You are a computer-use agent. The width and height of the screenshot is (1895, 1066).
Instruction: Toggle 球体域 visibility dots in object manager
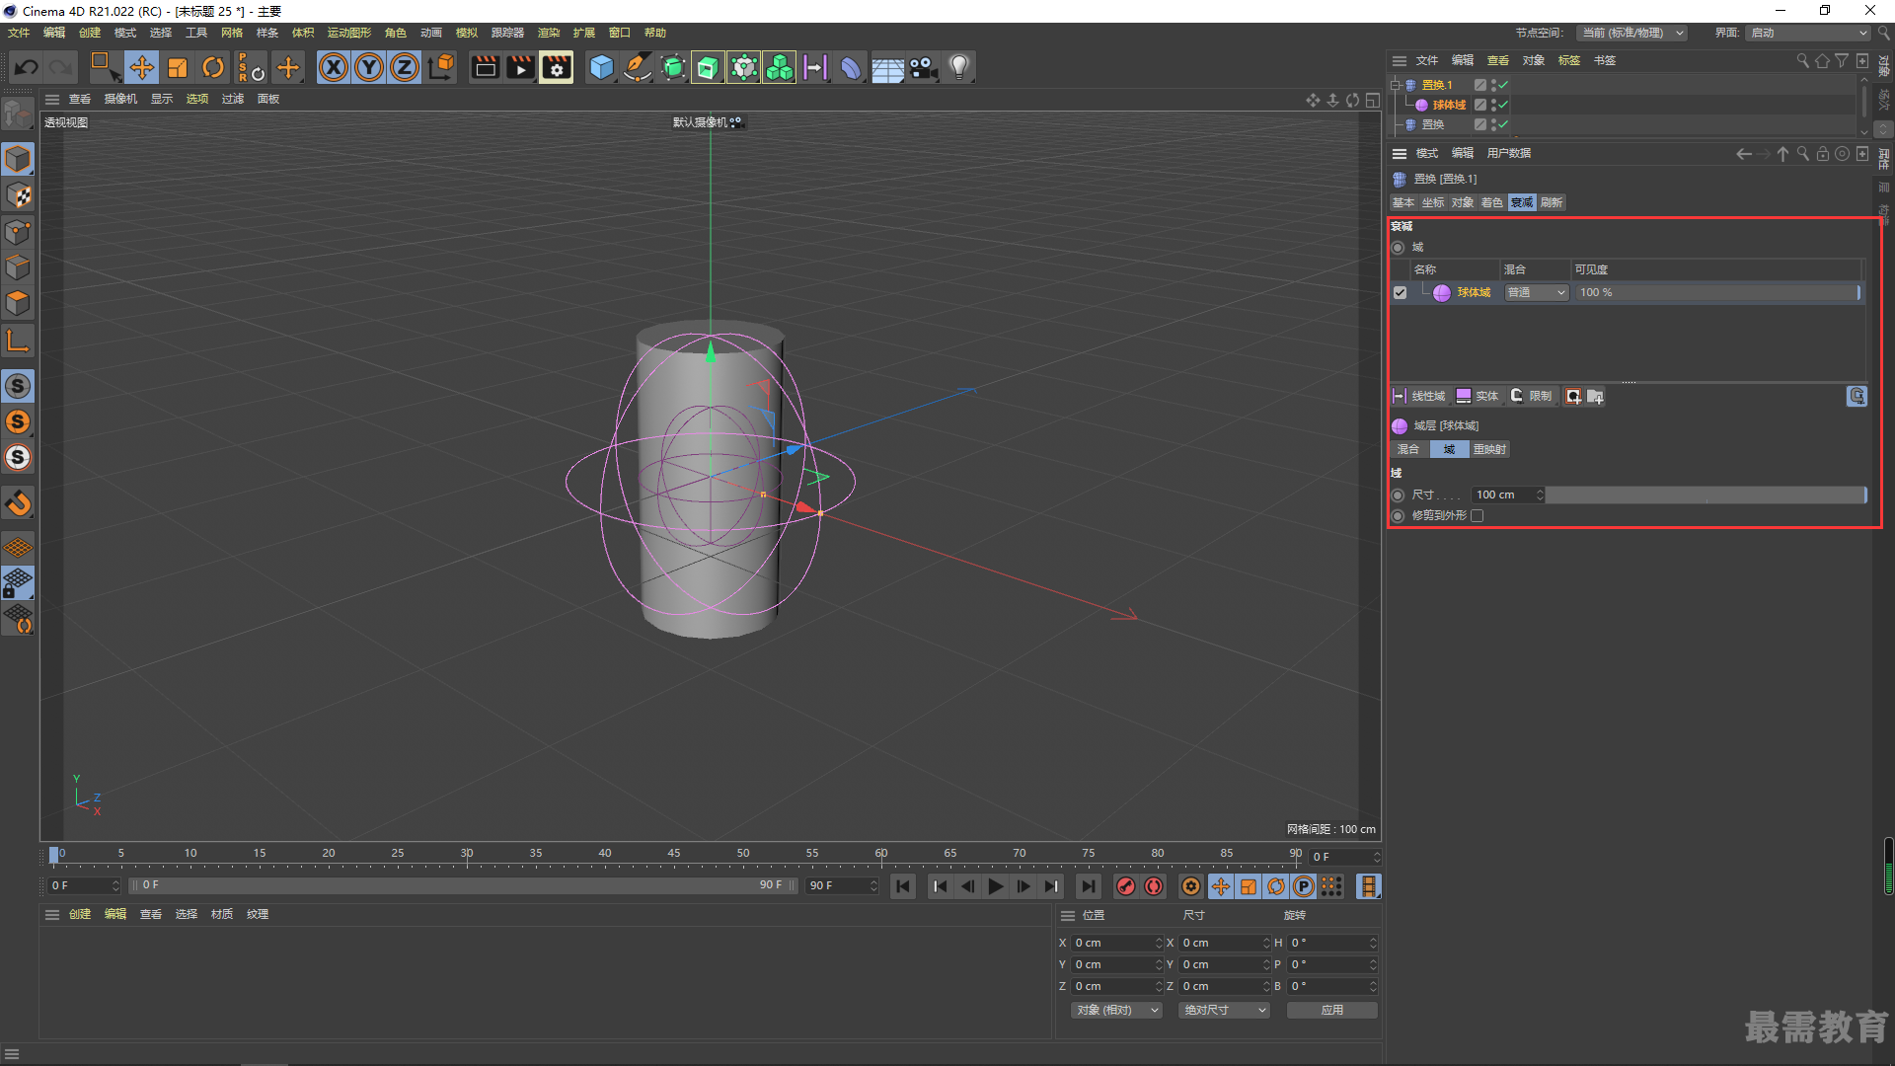pos(1493,105)
